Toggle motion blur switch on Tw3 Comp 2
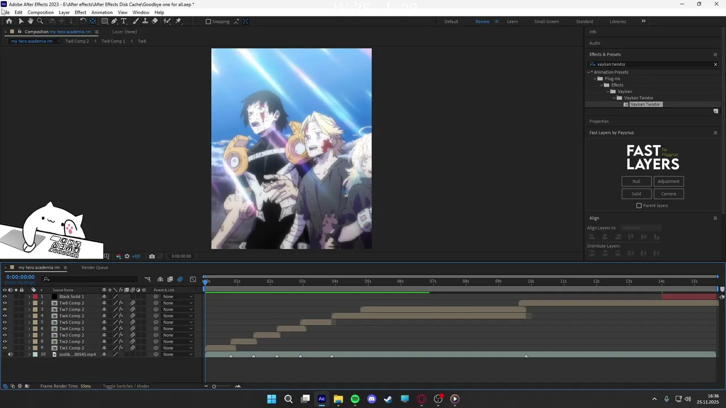This screenshot has height=408, width=726. tap(132, 335)
